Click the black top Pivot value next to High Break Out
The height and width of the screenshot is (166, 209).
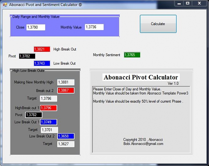[x=27, y=56]
